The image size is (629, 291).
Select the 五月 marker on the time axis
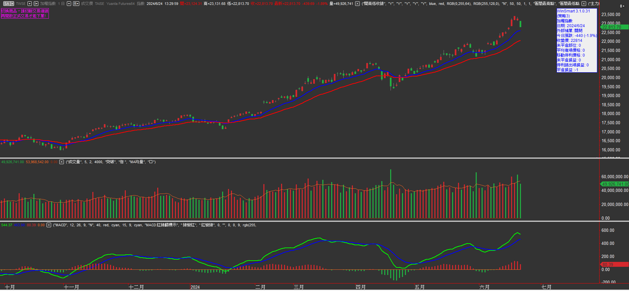[420, 287]
